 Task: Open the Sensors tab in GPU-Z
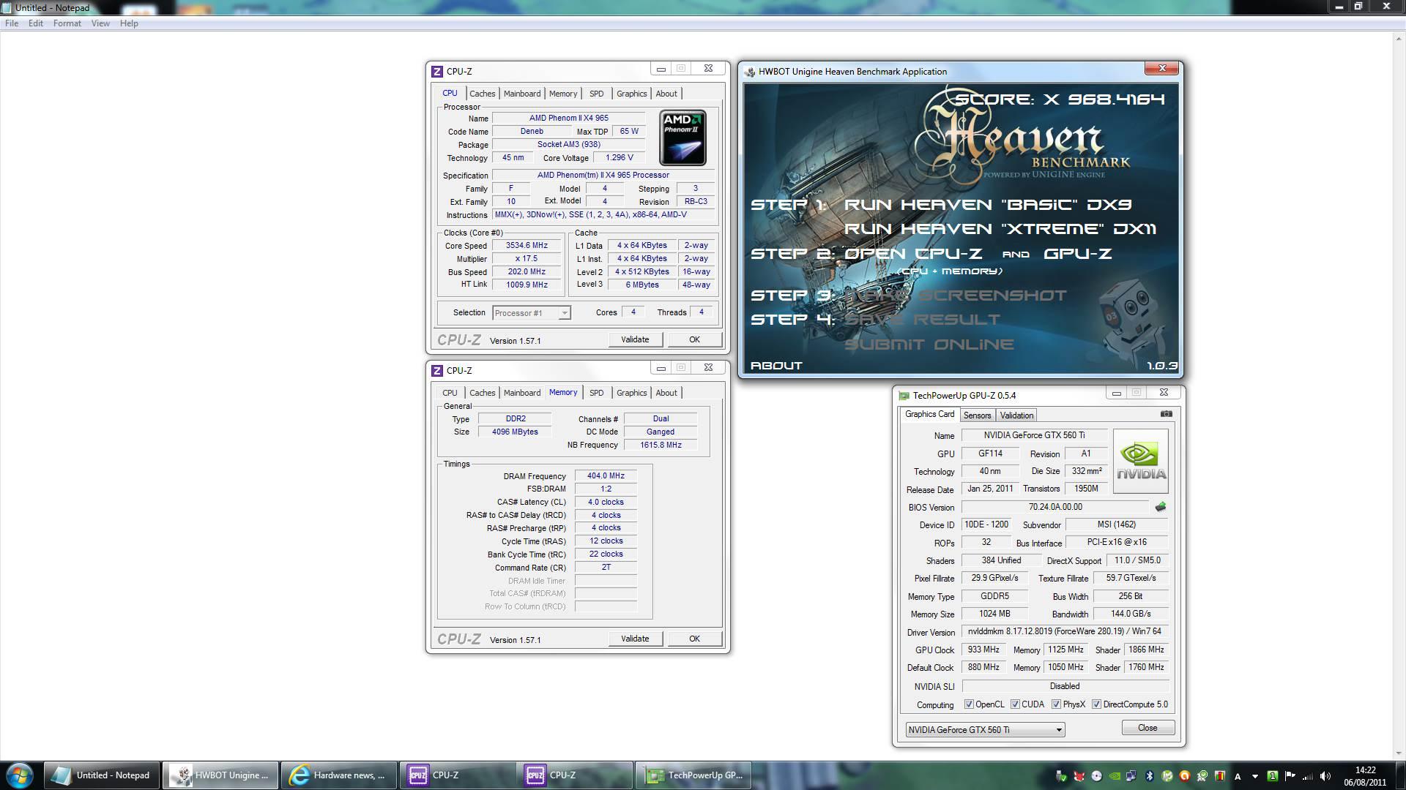click(x=977, y=415)
